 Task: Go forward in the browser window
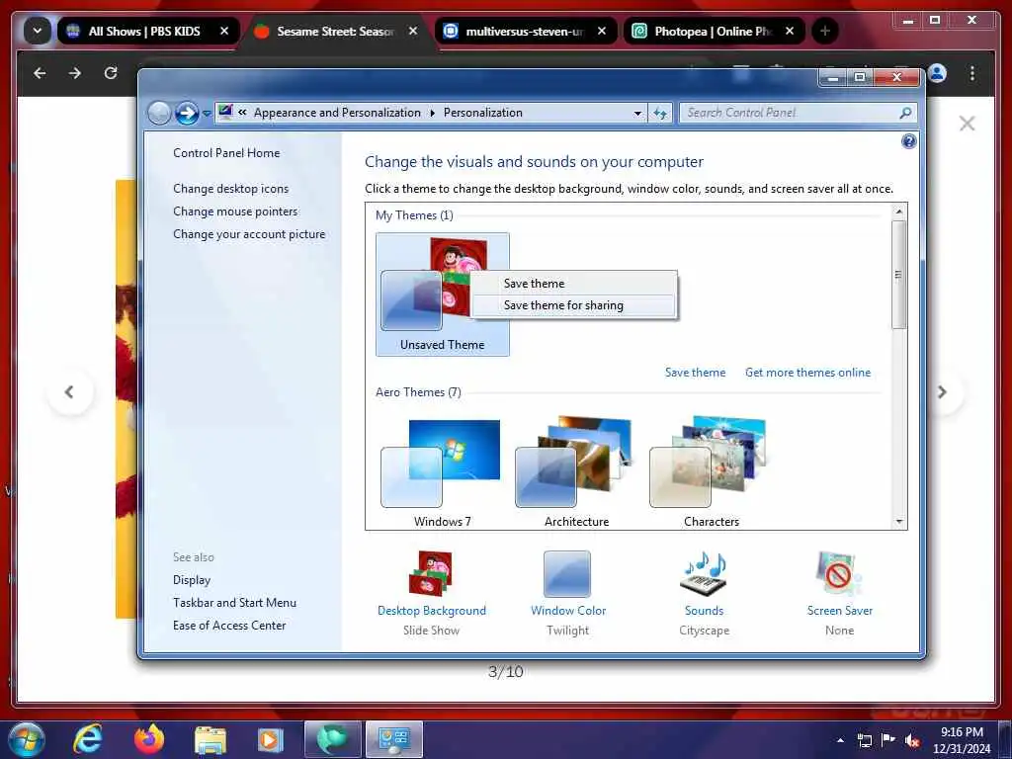click(x=75, y=73)
